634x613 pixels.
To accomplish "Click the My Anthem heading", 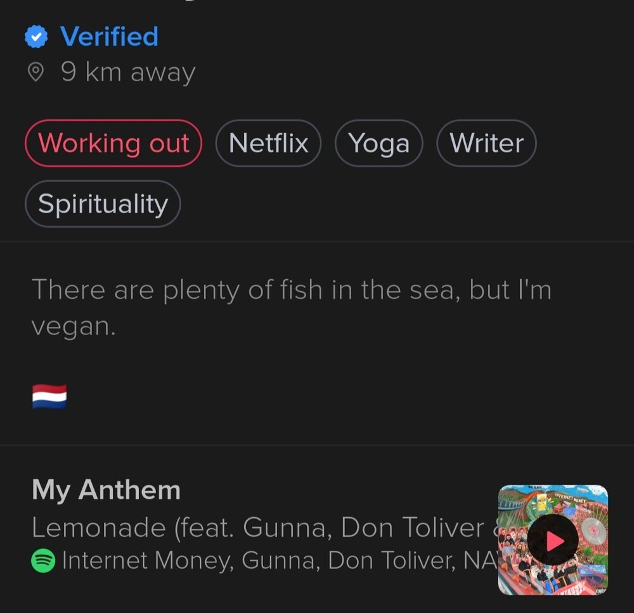I will click(x=106, y=490).
